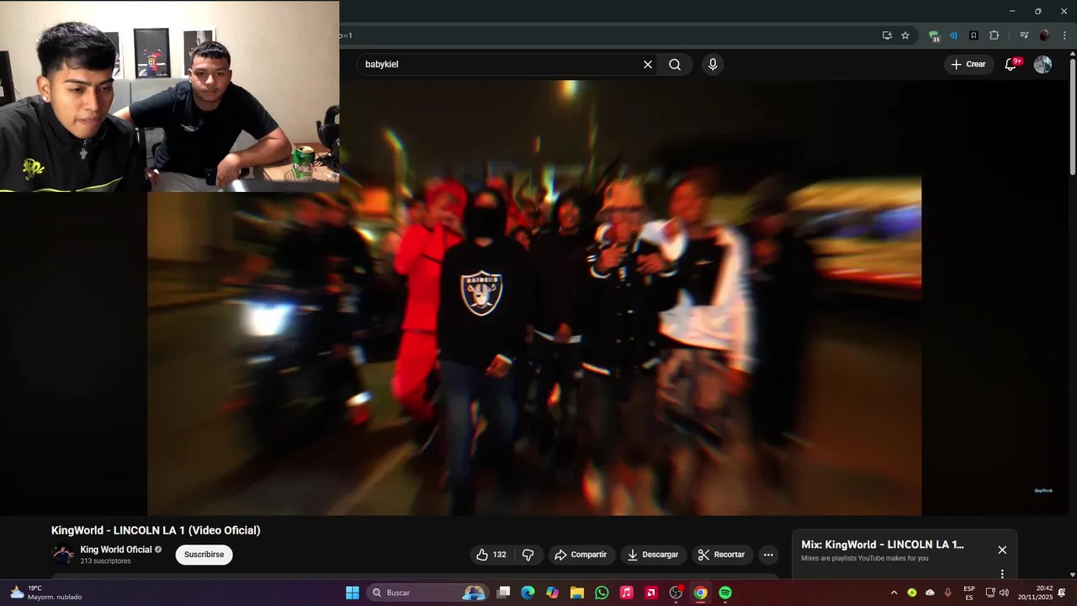Like the video (132 likes)
This screenshot has width=1077, height=606.
pyautogui.click(x=491, y=555)
